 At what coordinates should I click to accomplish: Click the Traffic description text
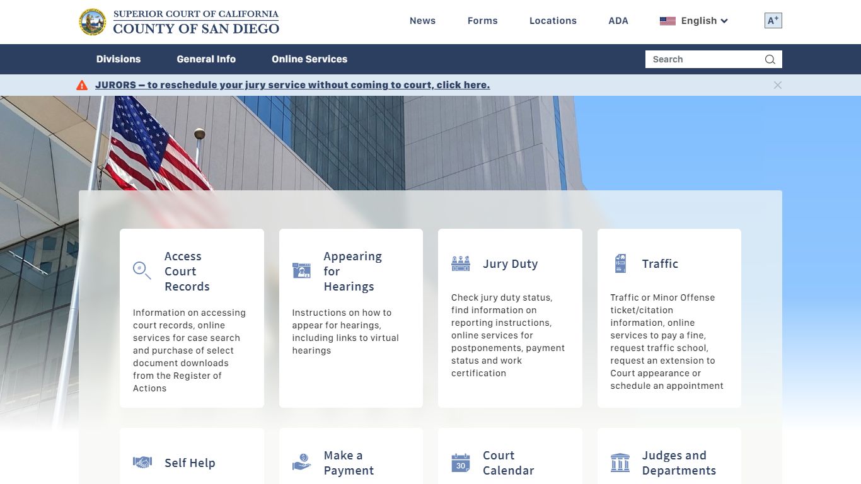point(667,342)
